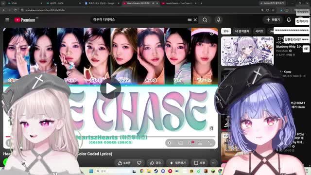Open tab search dropdown arrow
Image resolution: width=311 pixels, height=175 pixels.
pyautogui.click(x=3, y=3)
